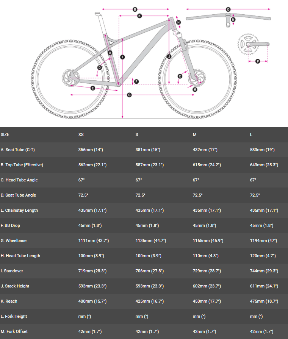Select the F BB drop marker
The image size is (288, 339).
(x=136, y=81)
